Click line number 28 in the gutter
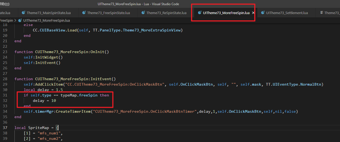This screenshot has width=340, height=142. (x=5, y=79)
